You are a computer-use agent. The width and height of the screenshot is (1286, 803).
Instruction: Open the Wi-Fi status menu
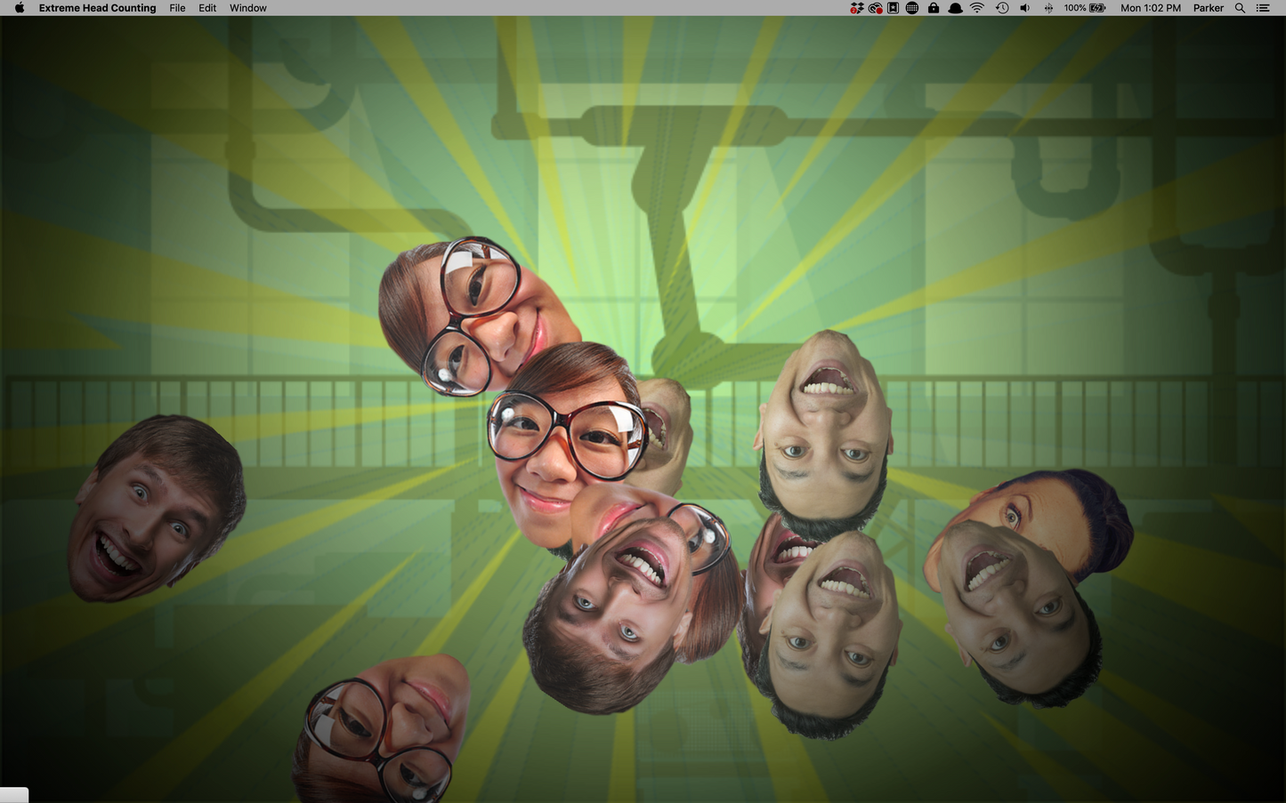(977, 8)
